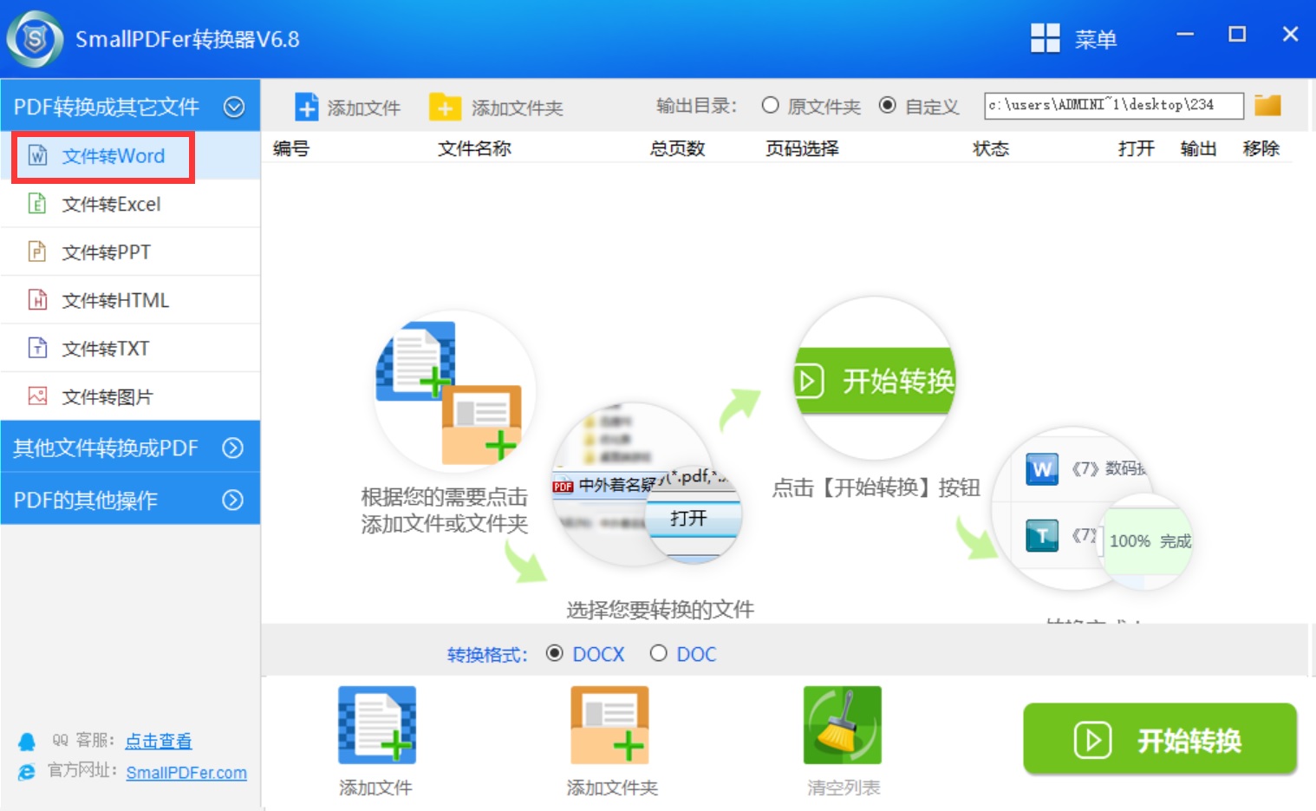Screen dimensions: 1316x811
Task: Choose DOC as the conversion format
Action: (x=659, y=653)
